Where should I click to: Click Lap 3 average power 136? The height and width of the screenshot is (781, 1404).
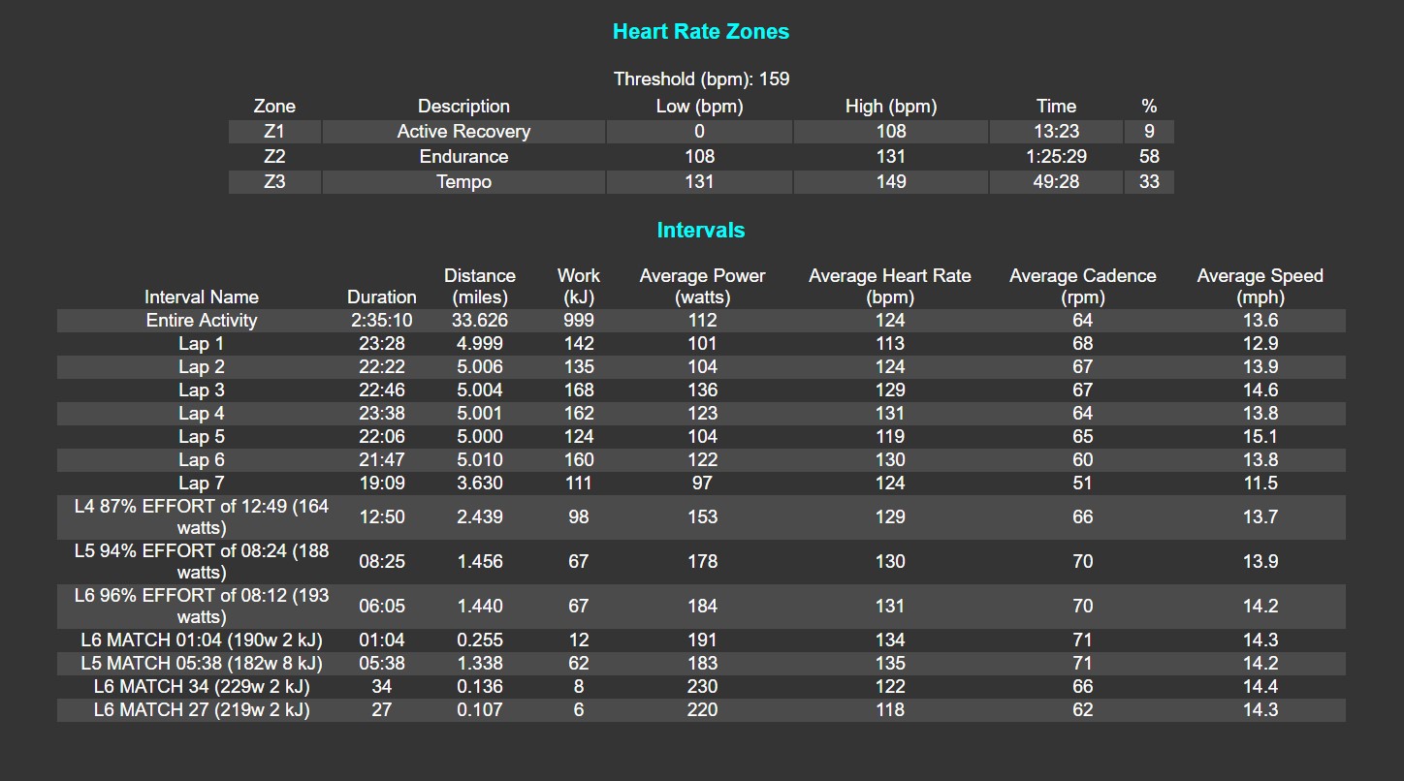click(x=702, y=390)
